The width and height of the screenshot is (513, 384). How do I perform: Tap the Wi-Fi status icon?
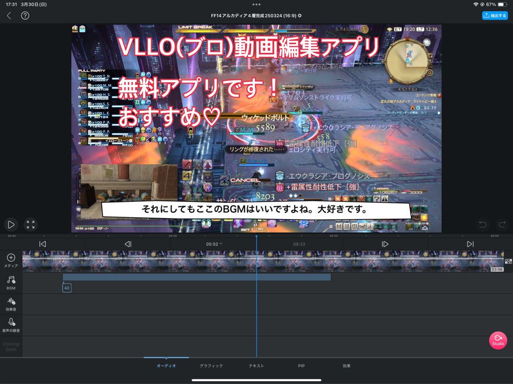pyautogui.click(x=475, y=5)
